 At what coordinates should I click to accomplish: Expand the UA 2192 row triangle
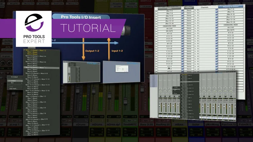[156, 29]
